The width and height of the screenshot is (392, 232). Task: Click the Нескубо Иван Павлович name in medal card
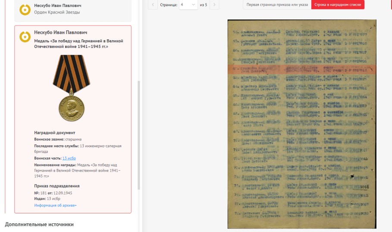coord(60,32)
